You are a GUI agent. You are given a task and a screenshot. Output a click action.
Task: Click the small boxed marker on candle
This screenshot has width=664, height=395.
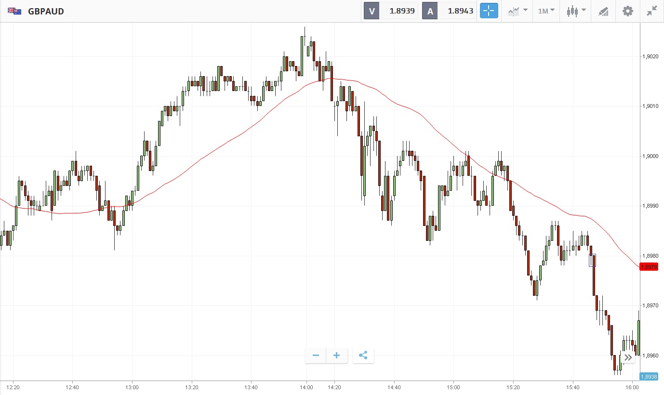[593, 260]
